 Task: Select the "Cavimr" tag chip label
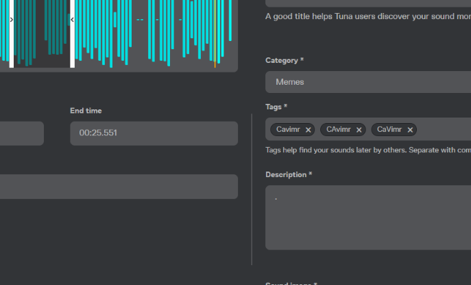(288, 130)
